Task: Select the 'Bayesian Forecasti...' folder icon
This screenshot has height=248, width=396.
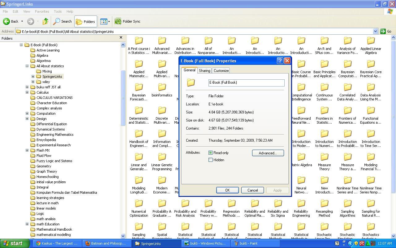Action: point(139,87)
